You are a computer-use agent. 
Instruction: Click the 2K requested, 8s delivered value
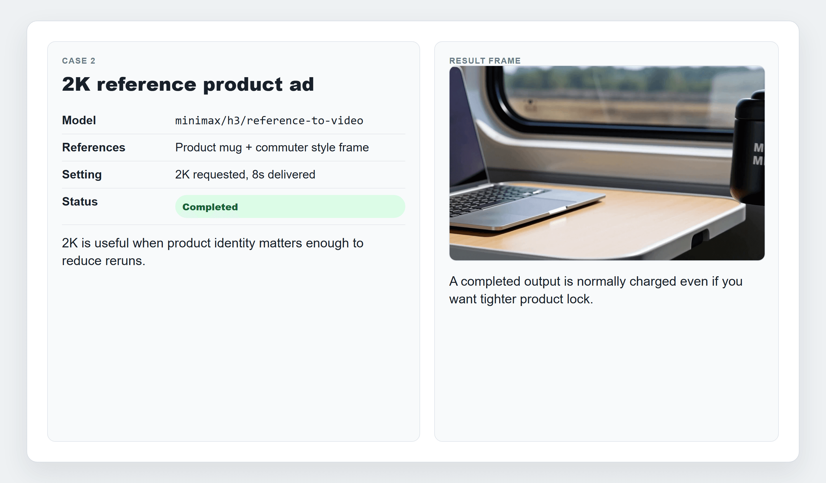pos(245,174)
